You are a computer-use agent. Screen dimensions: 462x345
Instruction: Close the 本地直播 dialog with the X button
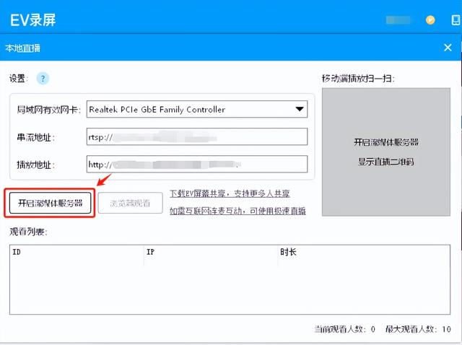[448, 48]
